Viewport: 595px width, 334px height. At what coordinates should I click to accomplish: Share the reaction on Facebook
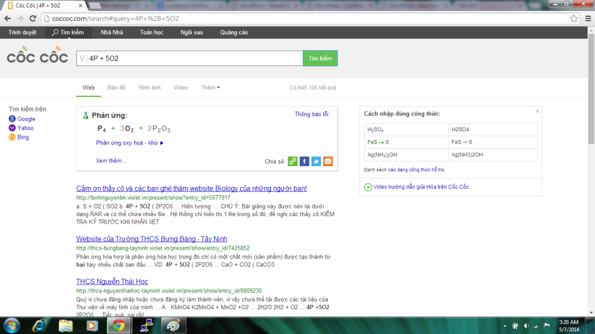coord(304,161)
